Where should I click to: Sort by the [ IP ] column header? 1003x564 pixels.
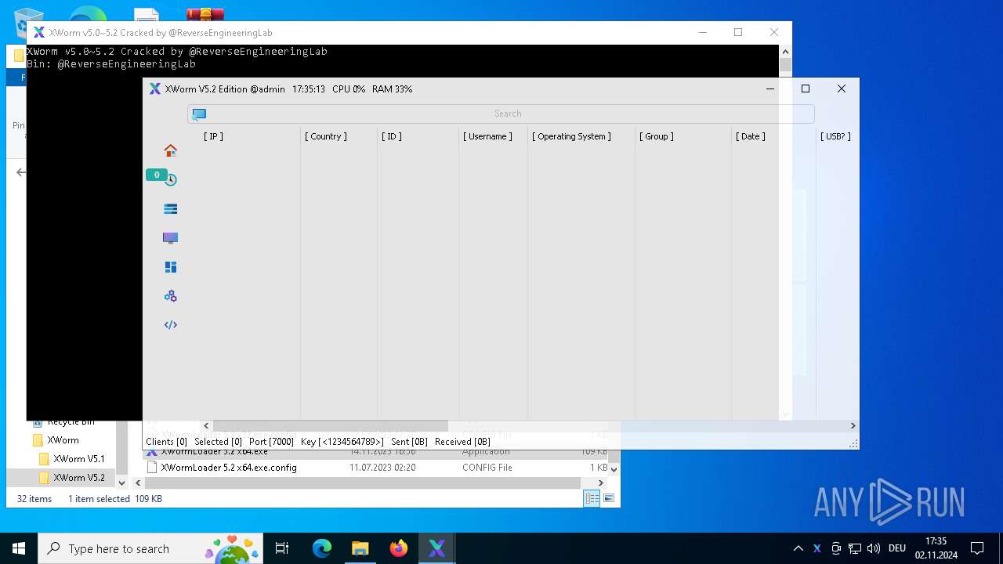tap(213, 136)
